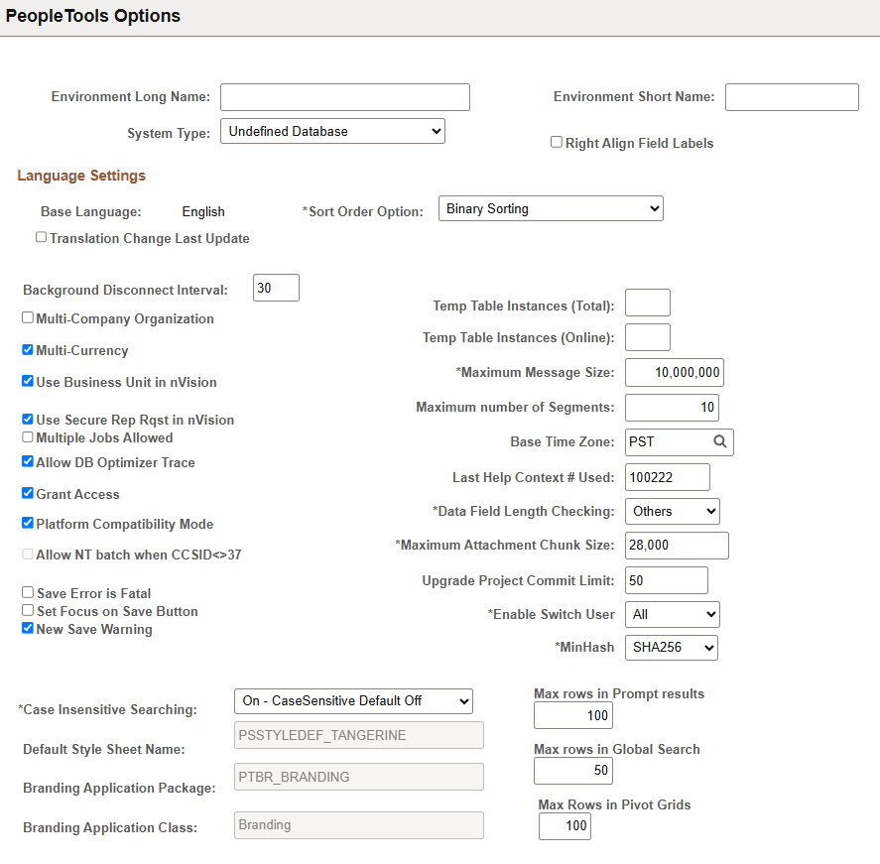
Task: Disable New Save Warning
Action: click(28, 627)
